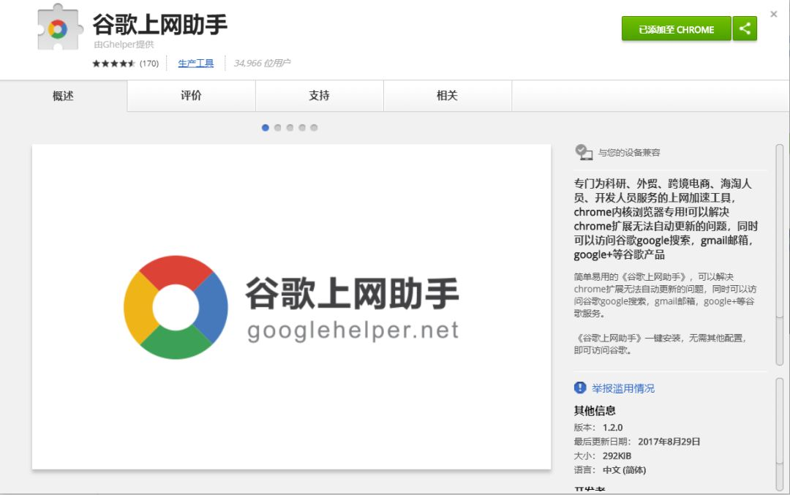Click the 34,966 位用户 count
This screenshot has width=790, height=495.
tap(262, 63)
